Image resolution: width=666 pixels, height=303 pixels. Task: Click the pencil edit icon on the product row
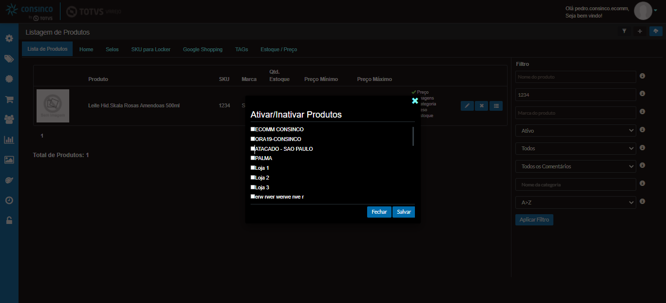[467, 105]
